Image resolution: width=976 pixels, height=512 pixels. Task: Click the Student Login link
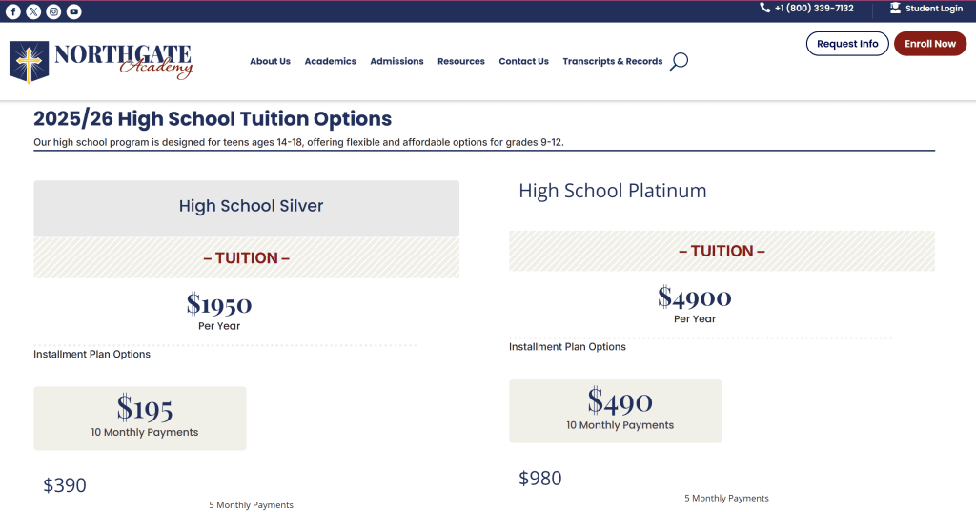point(934,9)
